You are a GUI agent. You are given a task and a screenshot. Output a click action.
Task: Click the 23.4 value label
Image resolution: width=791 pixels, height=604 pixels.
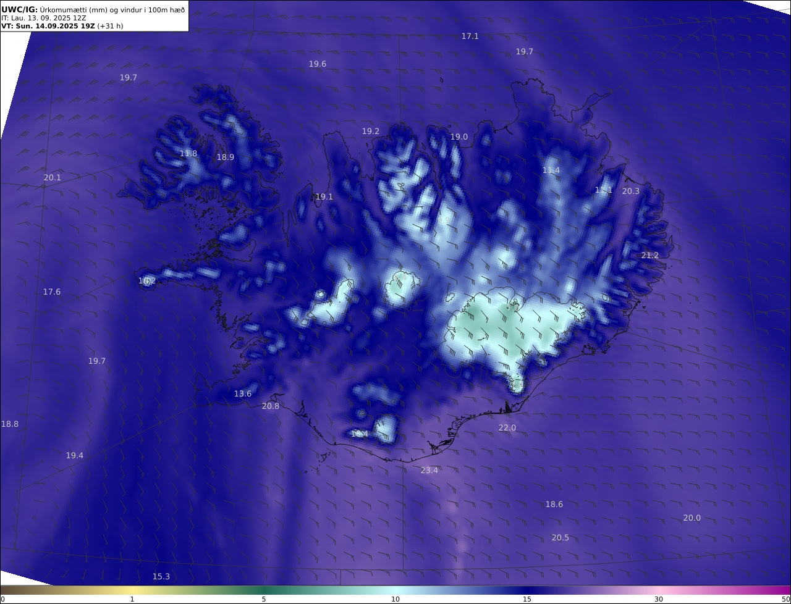(429, 471)
